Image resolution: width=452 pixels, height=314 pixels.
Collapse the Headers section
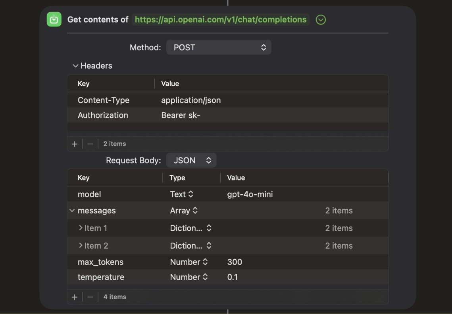75,66
